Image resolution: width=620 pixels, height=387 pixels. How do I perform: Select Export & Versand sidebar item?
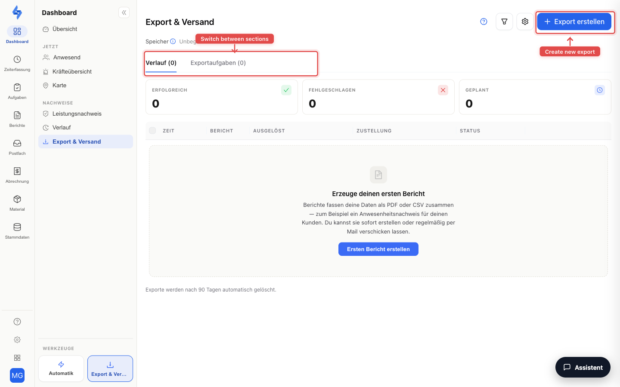pos(86,141)
